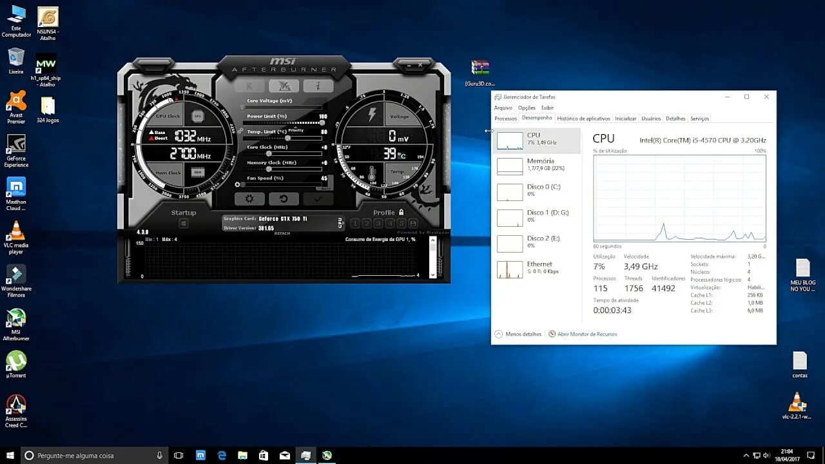Click the reset arrow button in Afterburner

(284, 199)
